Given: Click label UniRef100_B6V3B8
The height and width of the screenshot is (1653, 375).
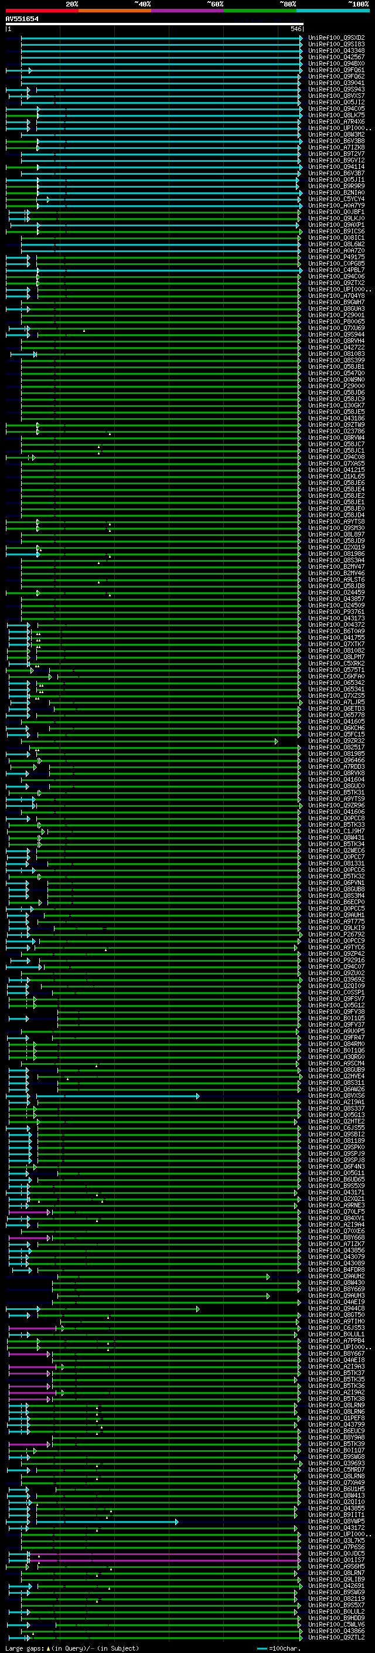Looking at the screenshot, I should pyautogui.click(x=336, y=141).
